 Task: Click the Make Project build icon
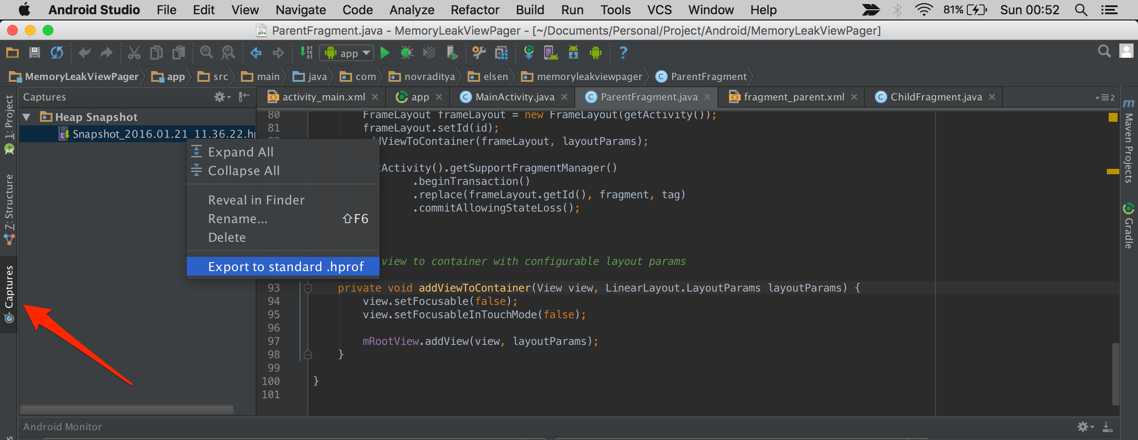pos(306,53)
